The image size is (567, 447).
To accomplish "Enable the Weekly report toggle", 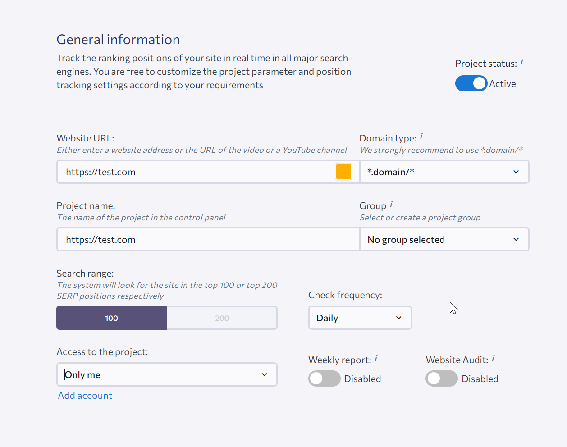I will [325, 379].
